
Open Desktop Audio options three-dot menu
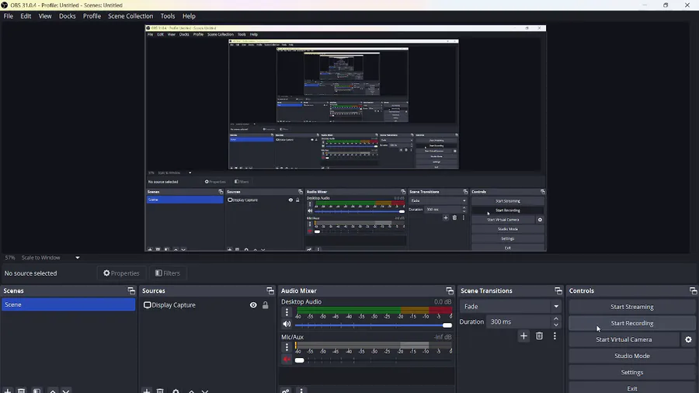click(x=287, y=312)
